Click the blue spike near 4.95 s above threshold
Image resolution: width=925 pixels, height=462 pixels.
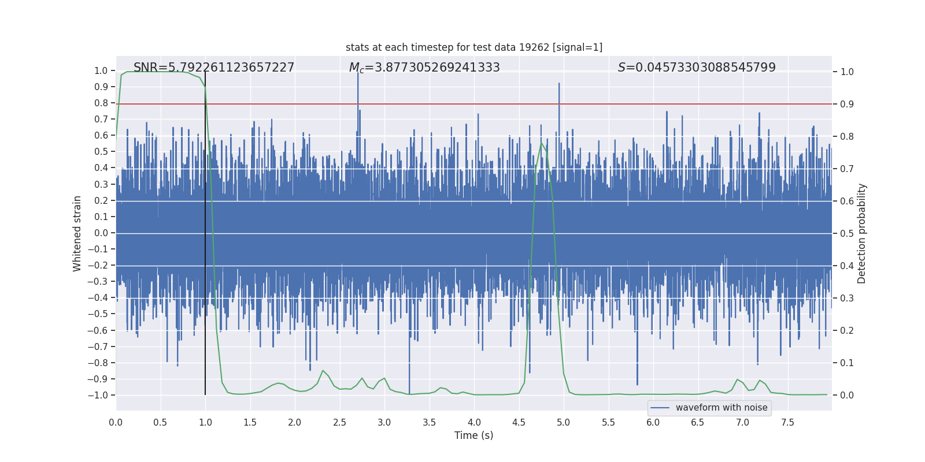(559, 95)
